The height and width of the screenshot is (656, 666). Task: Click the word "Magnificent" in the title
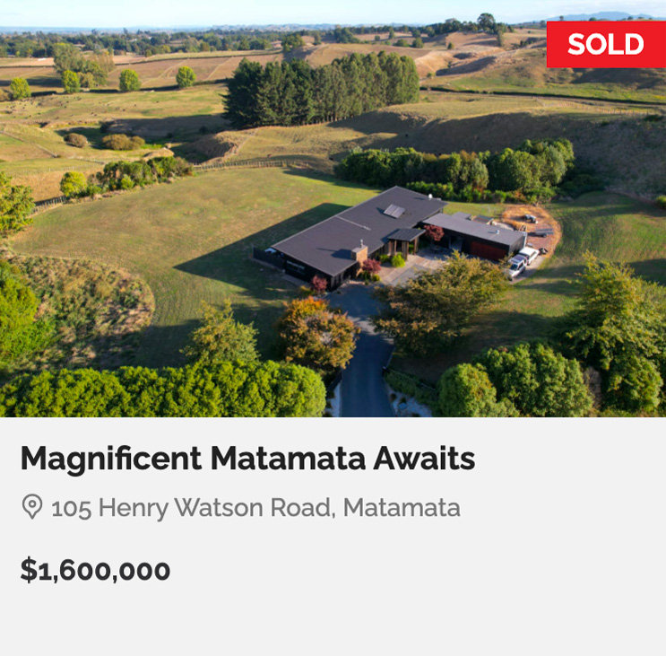[111, 459]
